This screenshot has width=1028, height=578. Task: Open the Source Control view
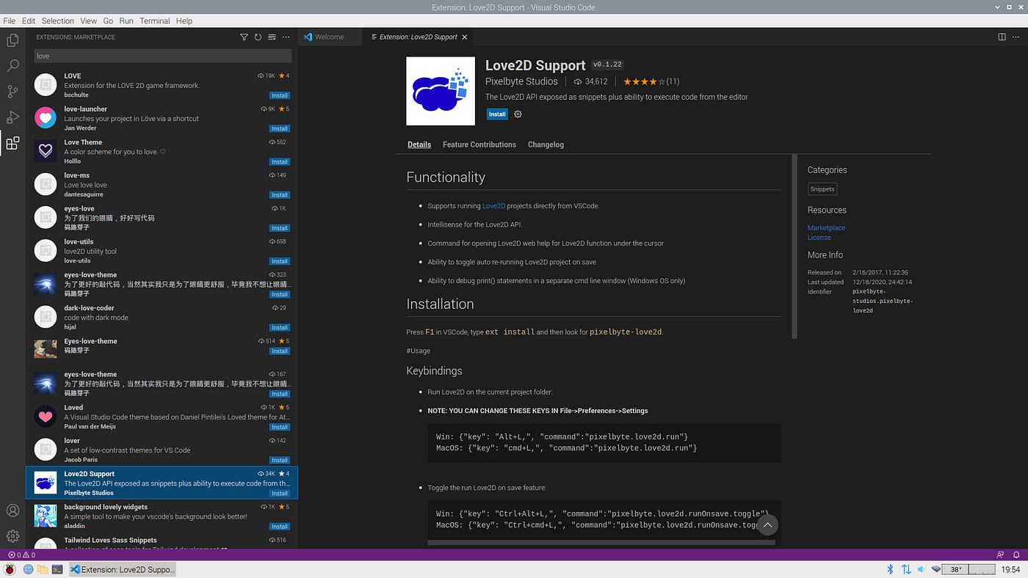(12, 91)
